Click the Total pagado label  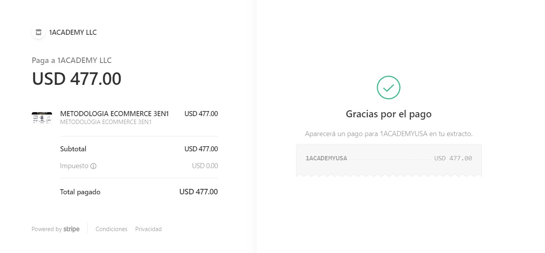(80, 192)
